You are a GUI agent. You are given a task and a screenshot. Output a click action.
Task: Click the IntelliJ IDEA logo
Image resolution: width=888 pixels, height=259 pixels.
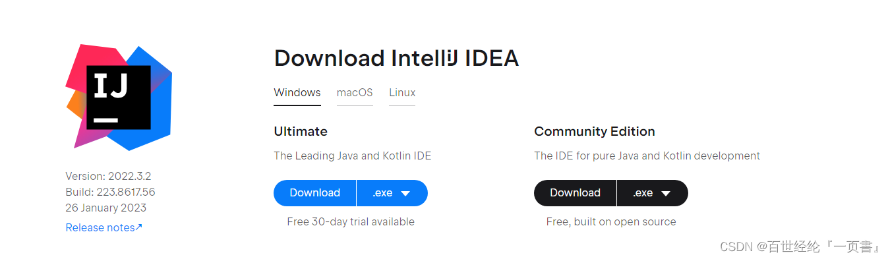click(x=119, y=97)
